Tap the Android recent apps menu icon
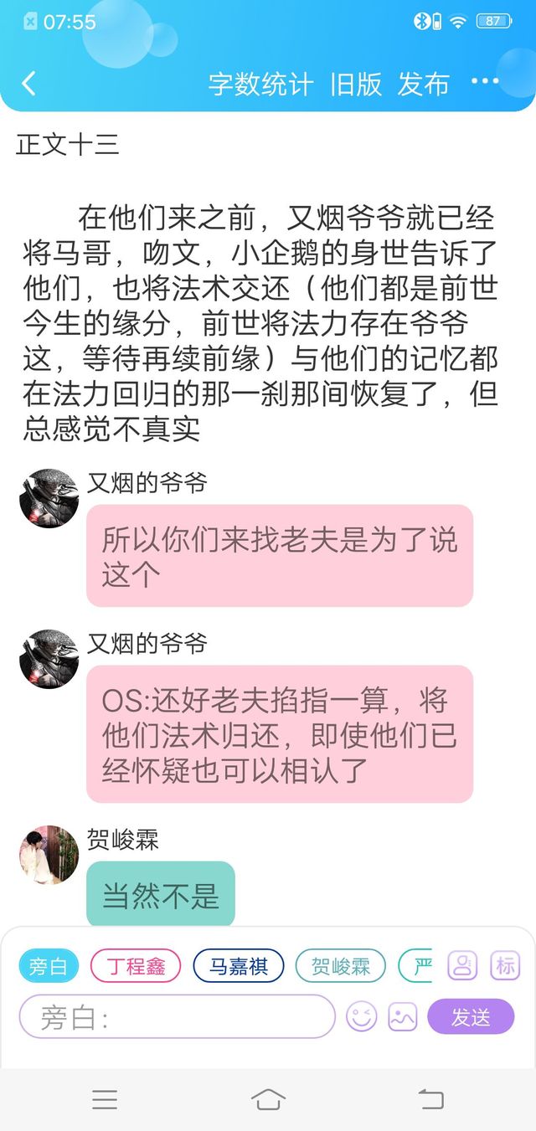The image size is (536, 1131). pos(105,1099)
